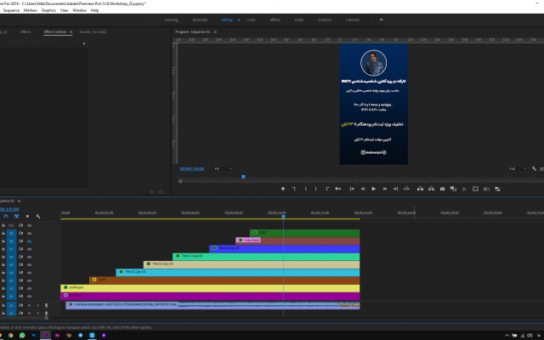Click the Program Monitor zoom scroll handle

tap(180, 181)
